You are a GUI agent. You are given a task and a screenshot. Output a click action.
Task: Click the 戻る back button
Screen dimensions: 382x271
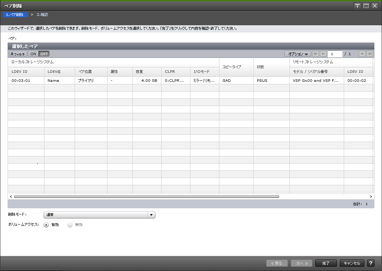tap(277, 263)
